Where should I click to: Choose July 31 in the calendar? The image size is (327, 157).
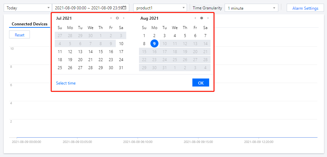(x=121, y=67)
